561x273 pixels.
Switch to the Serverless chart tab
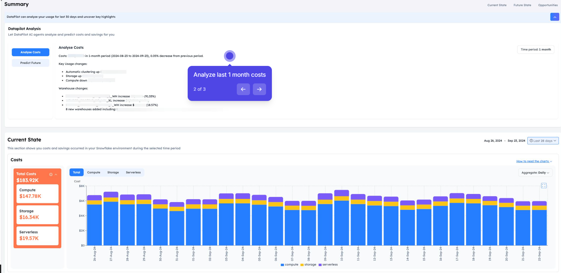pos(133,172)
